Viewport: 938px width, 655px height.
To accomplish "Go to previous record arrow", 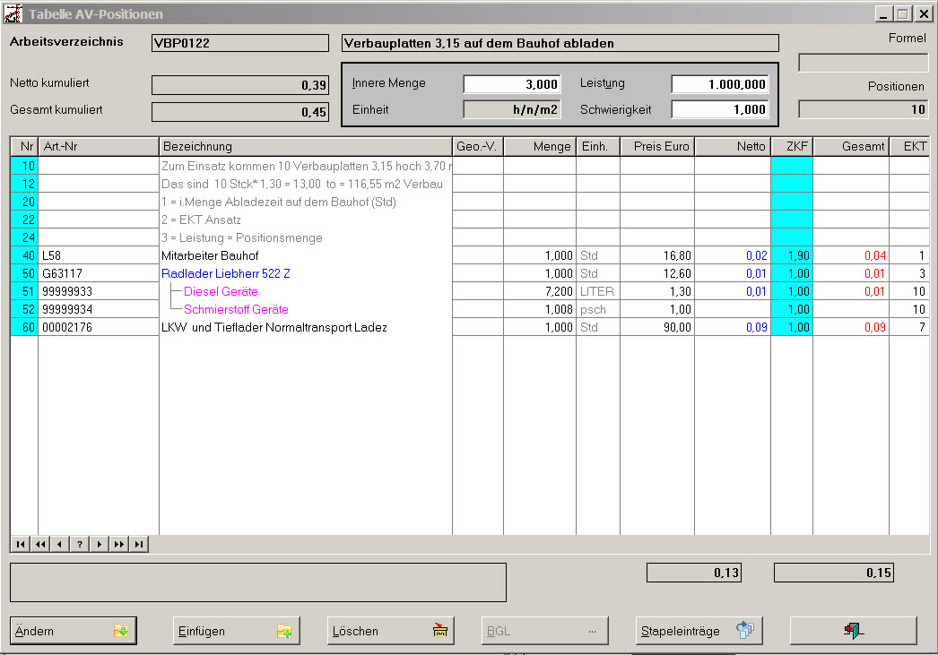I will pos(59,544).
